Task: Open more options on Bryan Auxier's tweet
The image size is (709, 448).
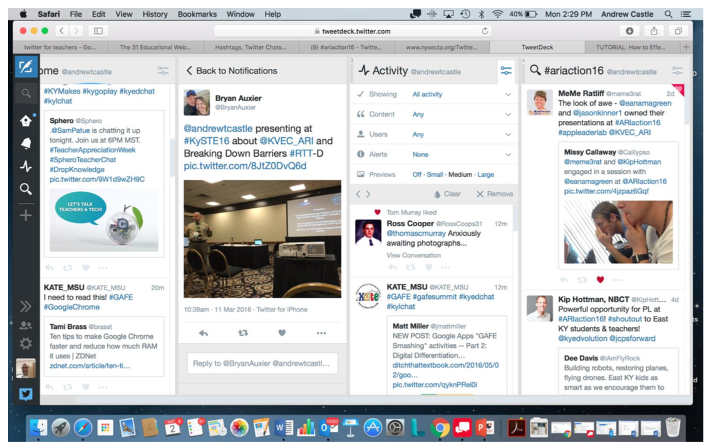Action: click(321, 333)
